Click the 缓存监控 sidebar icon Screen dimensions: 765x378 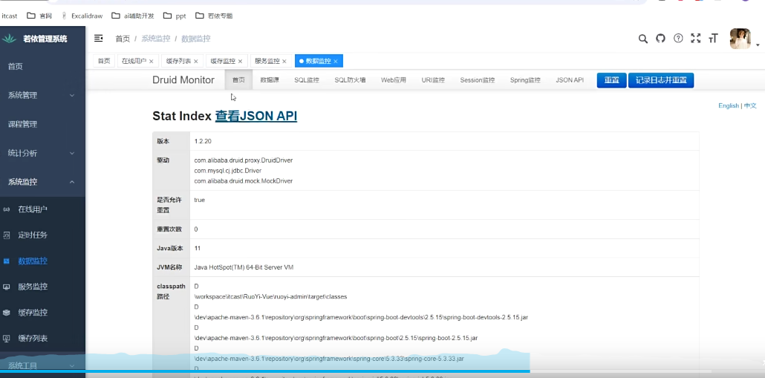[7, 313]
